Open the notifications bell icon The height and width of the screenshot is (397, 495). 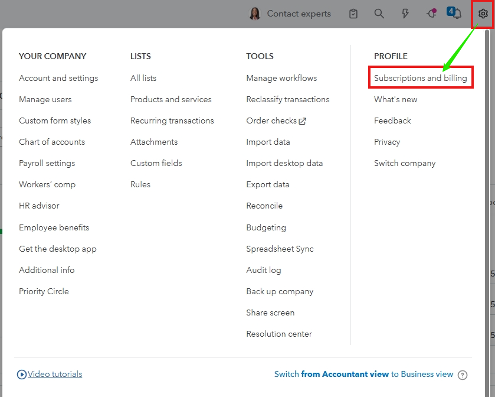457,14
